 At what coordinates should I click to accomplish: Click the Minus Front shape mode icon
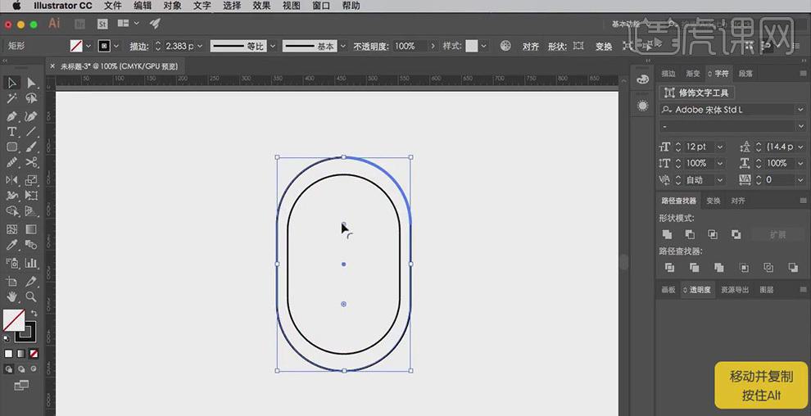click(x=690, y=234)
